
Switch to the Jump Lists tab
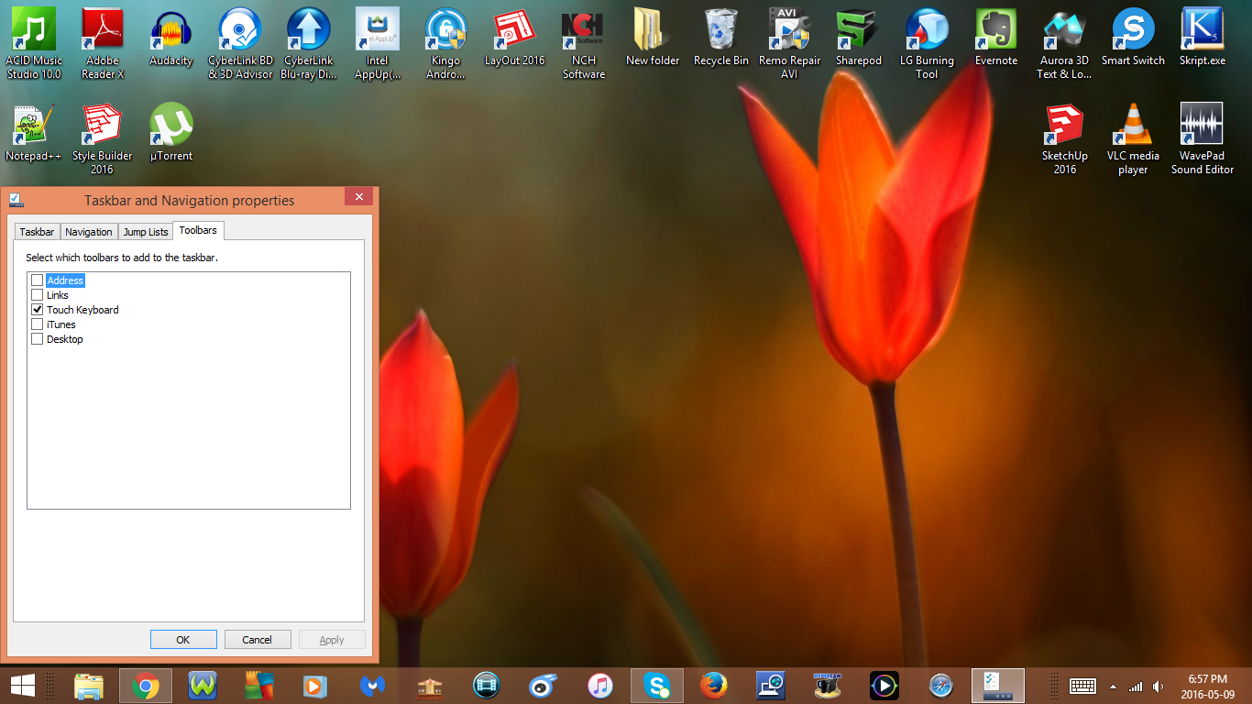146,232
